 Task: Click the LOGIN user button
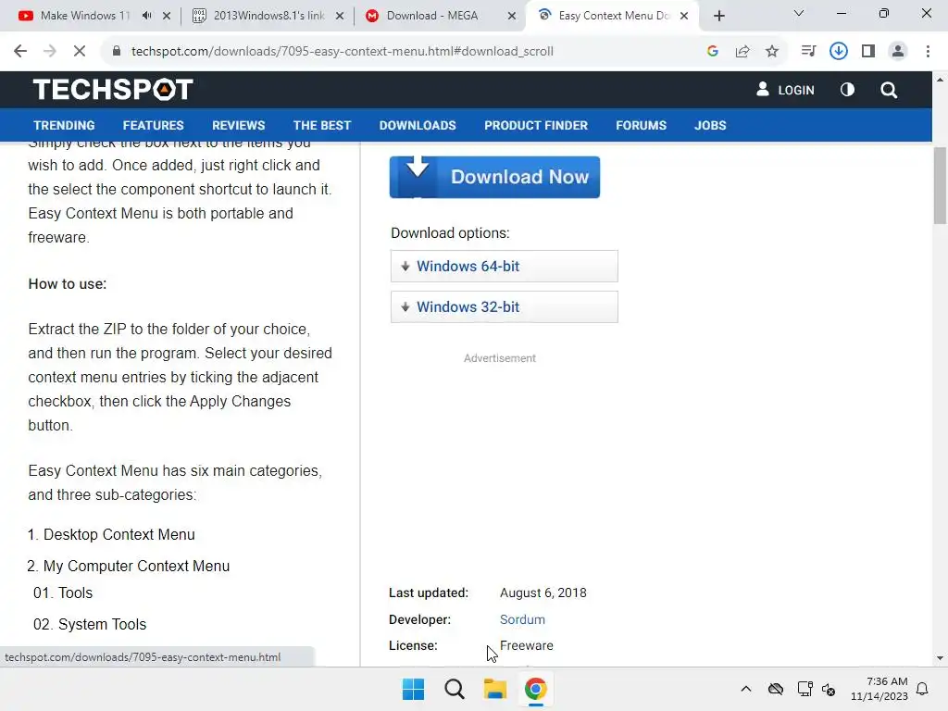(x=785, y=90)
